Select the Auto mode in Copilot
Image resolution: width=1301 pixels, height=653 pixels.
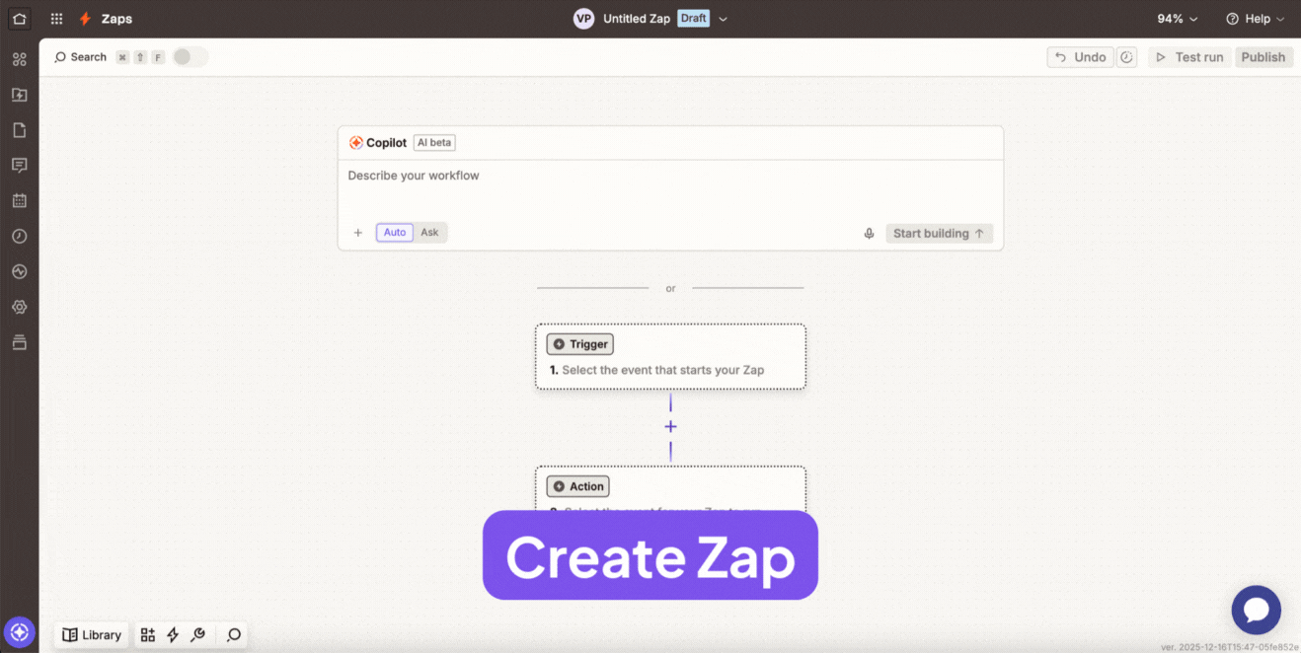click(x=394, y=233)
